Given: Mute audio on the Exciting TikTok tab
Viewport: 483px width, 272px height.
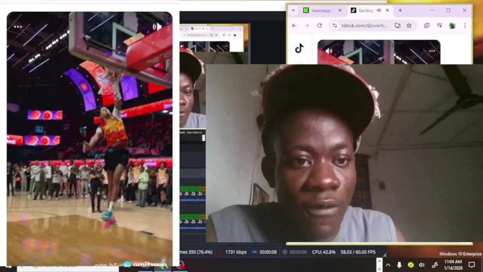Looking at the screenshot, I should pyautogui.click(x=379, y=11).
